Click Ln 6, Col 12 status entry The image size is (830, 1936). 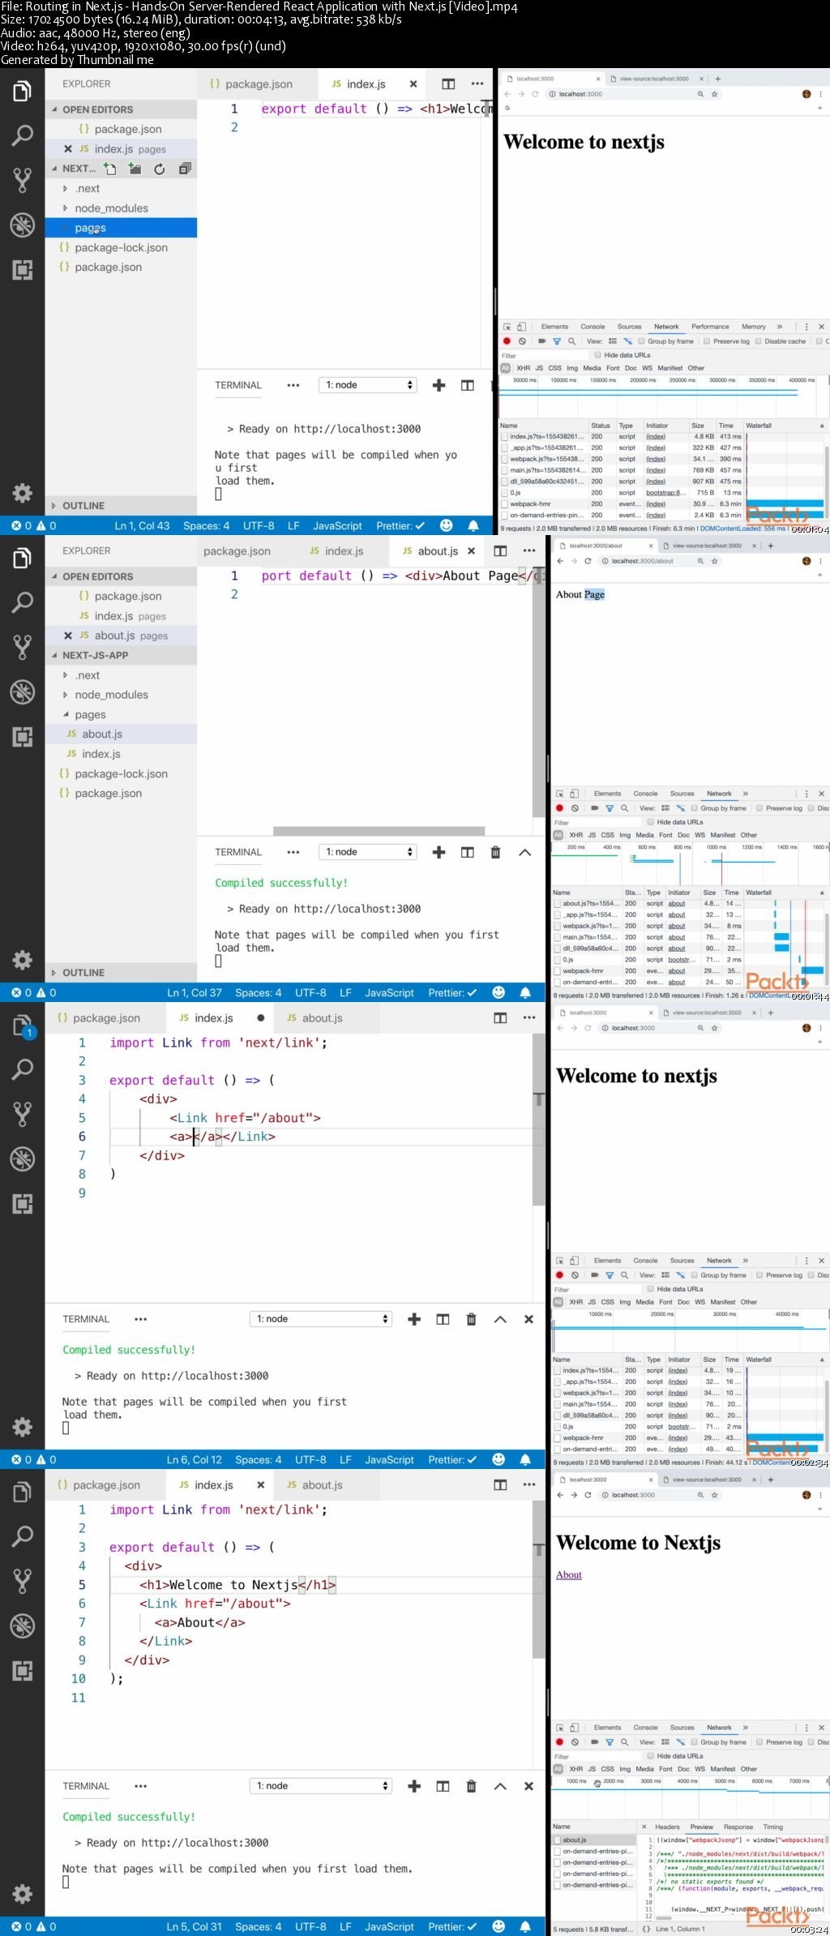(195, 1459)
